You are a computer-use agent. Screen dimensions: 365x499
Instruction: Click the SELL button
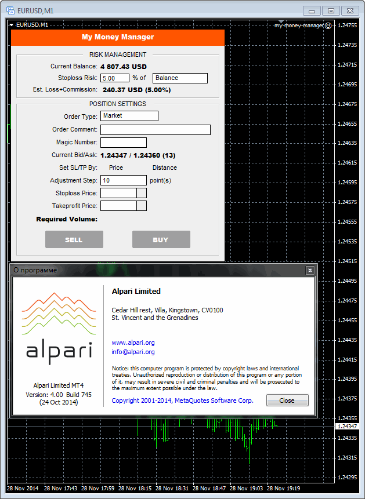74,239
